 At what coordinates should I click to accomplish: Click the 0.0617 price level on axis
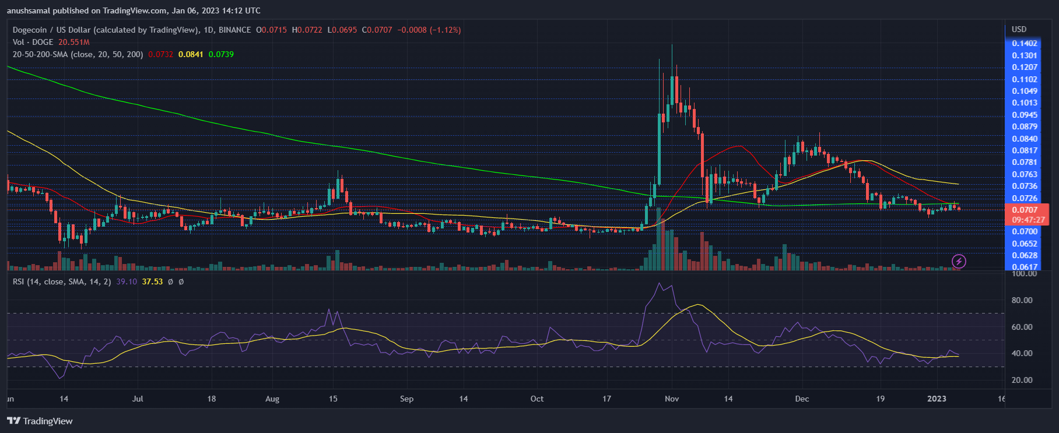1024,267
